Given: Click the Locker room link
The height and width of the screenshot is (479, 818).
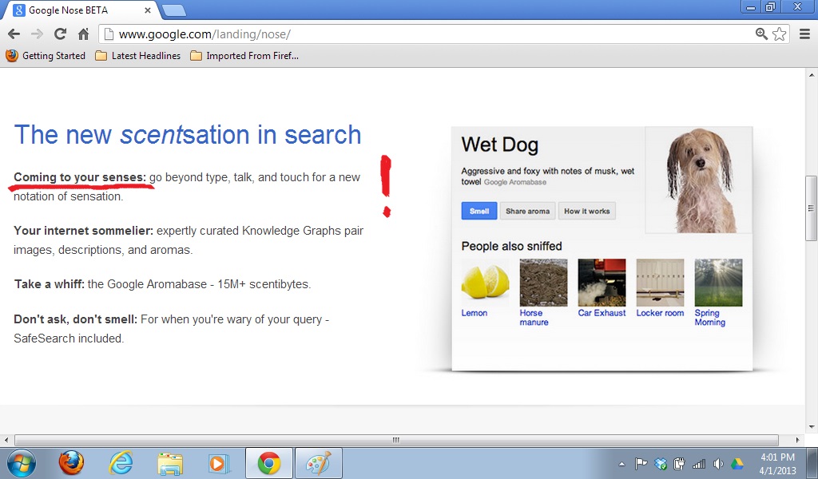Looking at the screenshot, I should [x=660, y=313].
